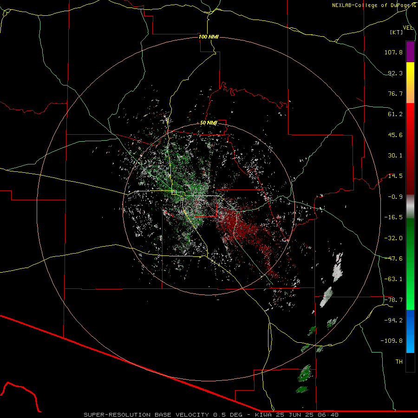418x418 pixels.
Task: Click the 61.2 velocity scale value
Action: 395,114
